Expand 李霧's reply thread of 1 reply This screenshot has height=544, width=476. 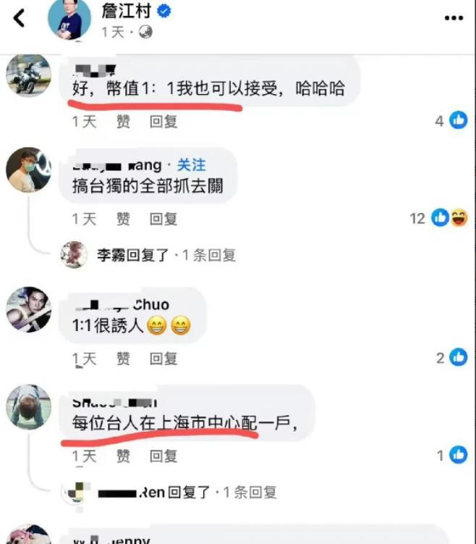pyautogui.click(x=166, y=256)
